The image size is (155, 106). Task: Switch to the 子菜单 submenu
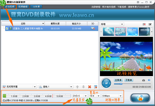click(129, 80)
